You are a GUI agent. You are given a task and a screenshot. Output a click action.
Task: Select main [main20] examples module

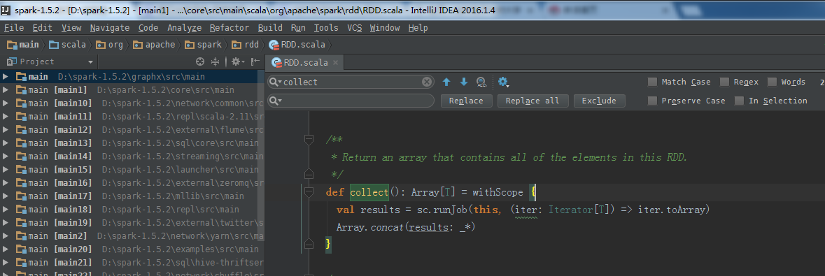[x=132, y=249]
